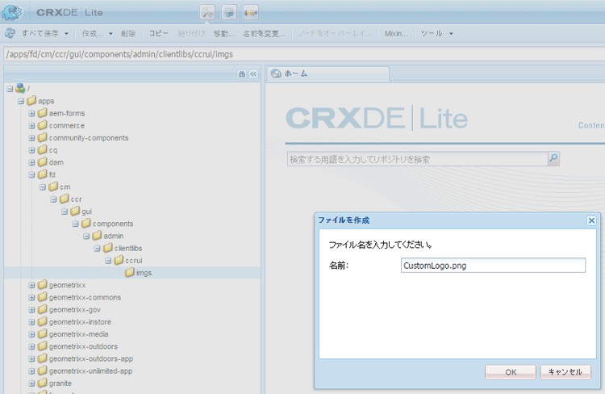This screenshot has width=605, height=394.
Task: Click the home icon on ホーム tab
Action: (x=276, y=73)
